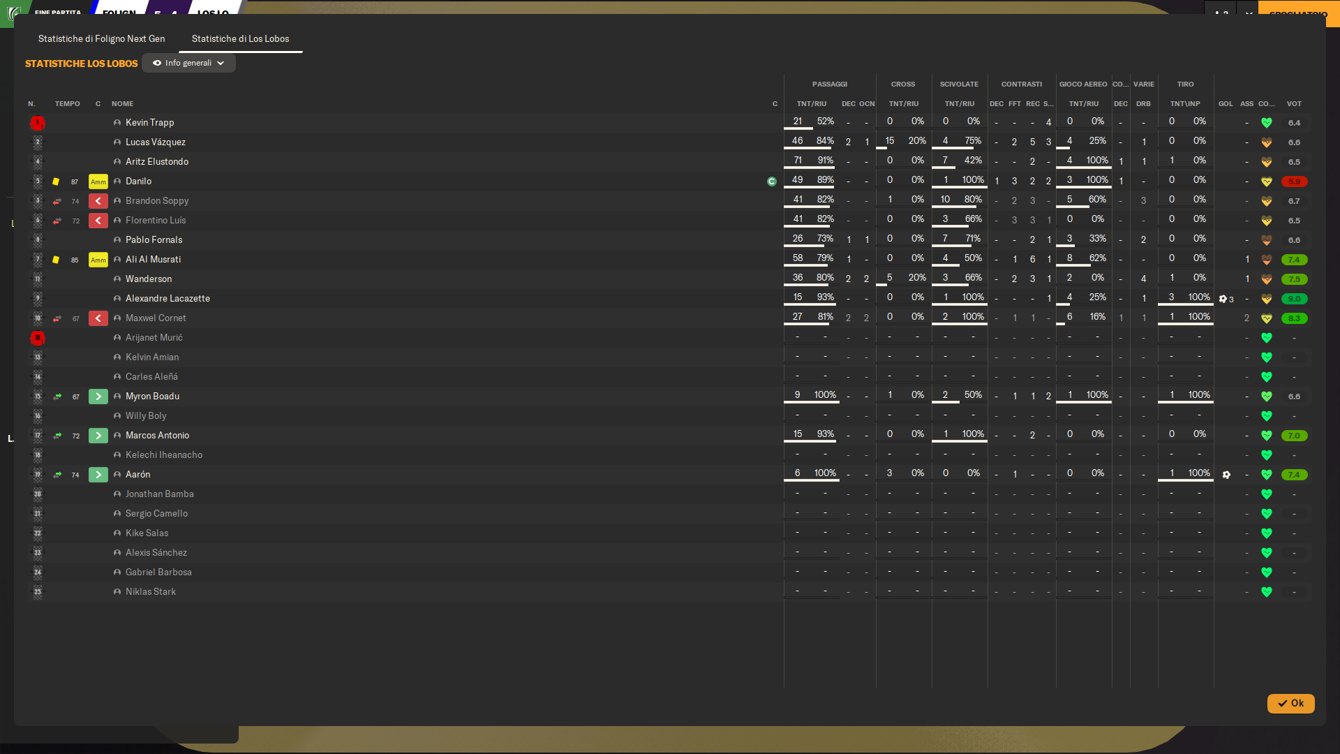
Task: Select the Statistiche di Los Lobos tab
Action: click(x=240, y=39)
